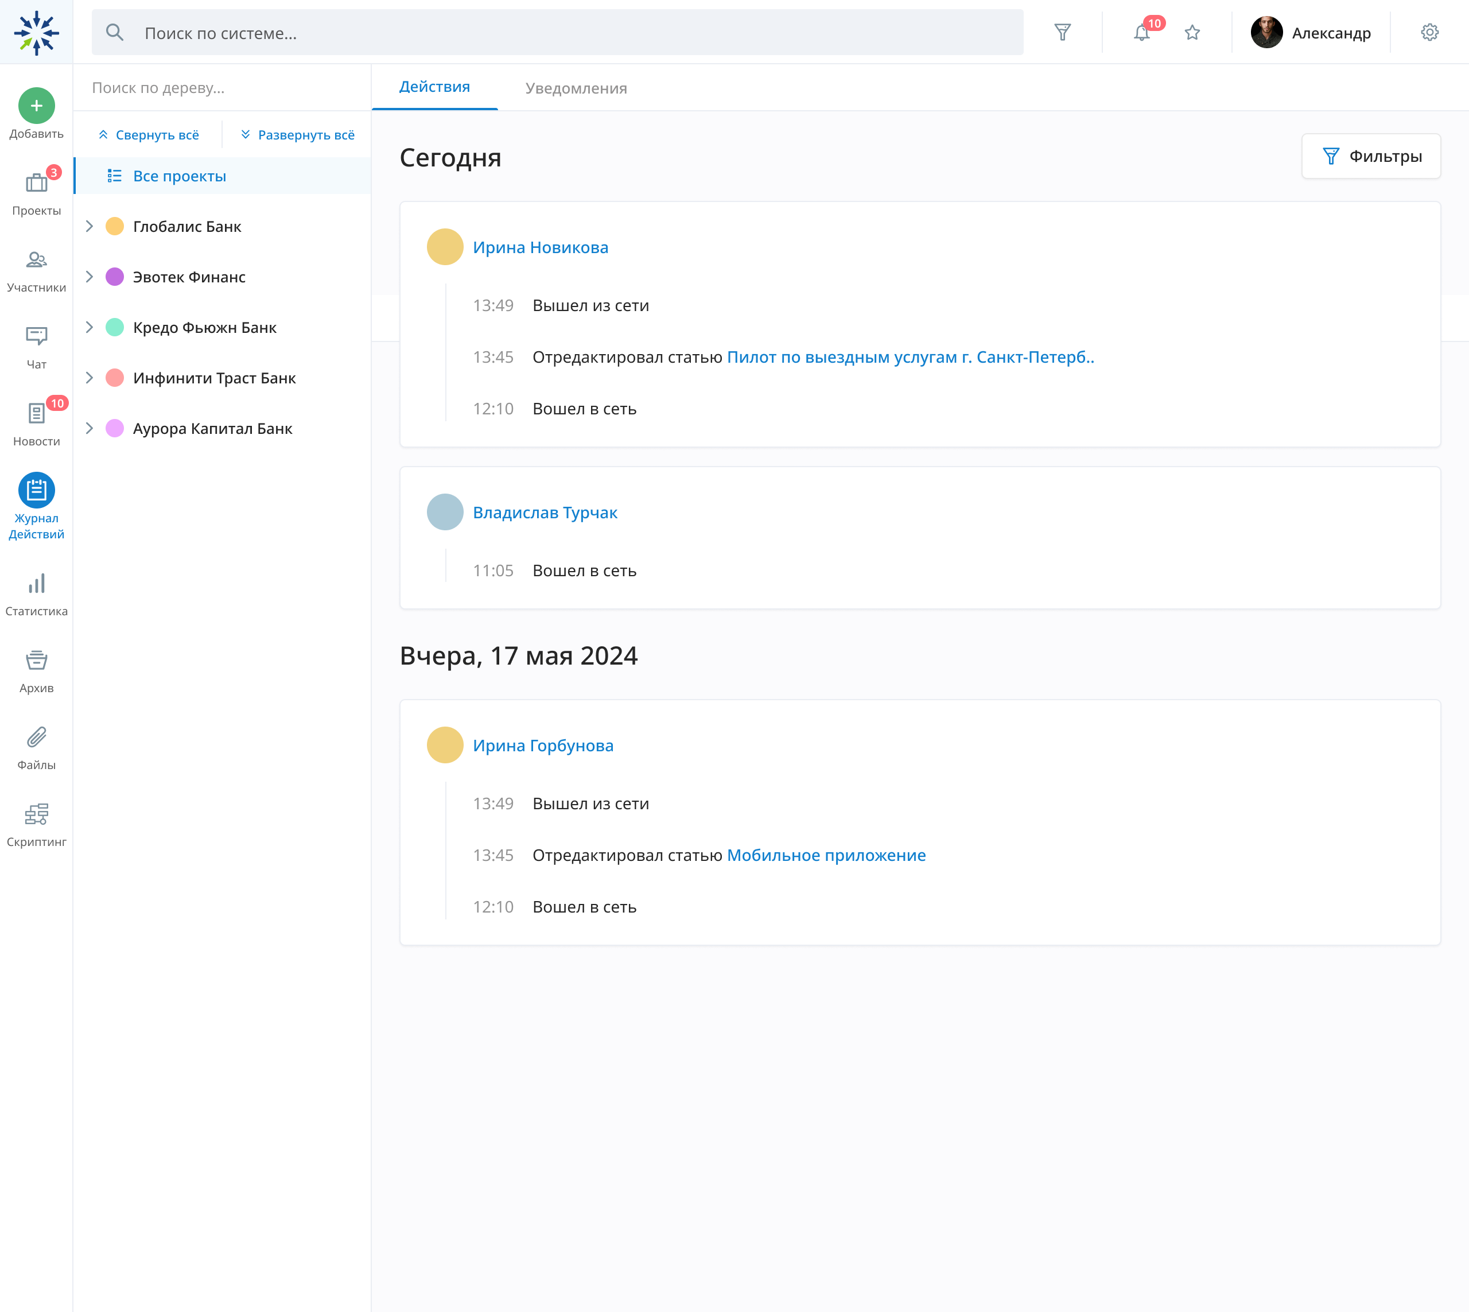This screenshot has width=1469, height=1312.
Task: Open the Chat icon in sidebar
Action: (x=36, y=337)
